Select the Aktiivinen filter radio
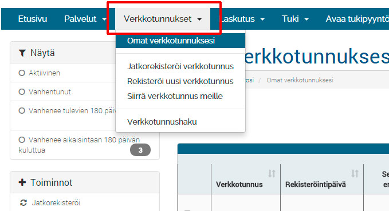This screenshot has height=211, width=389. coord(22,73)
